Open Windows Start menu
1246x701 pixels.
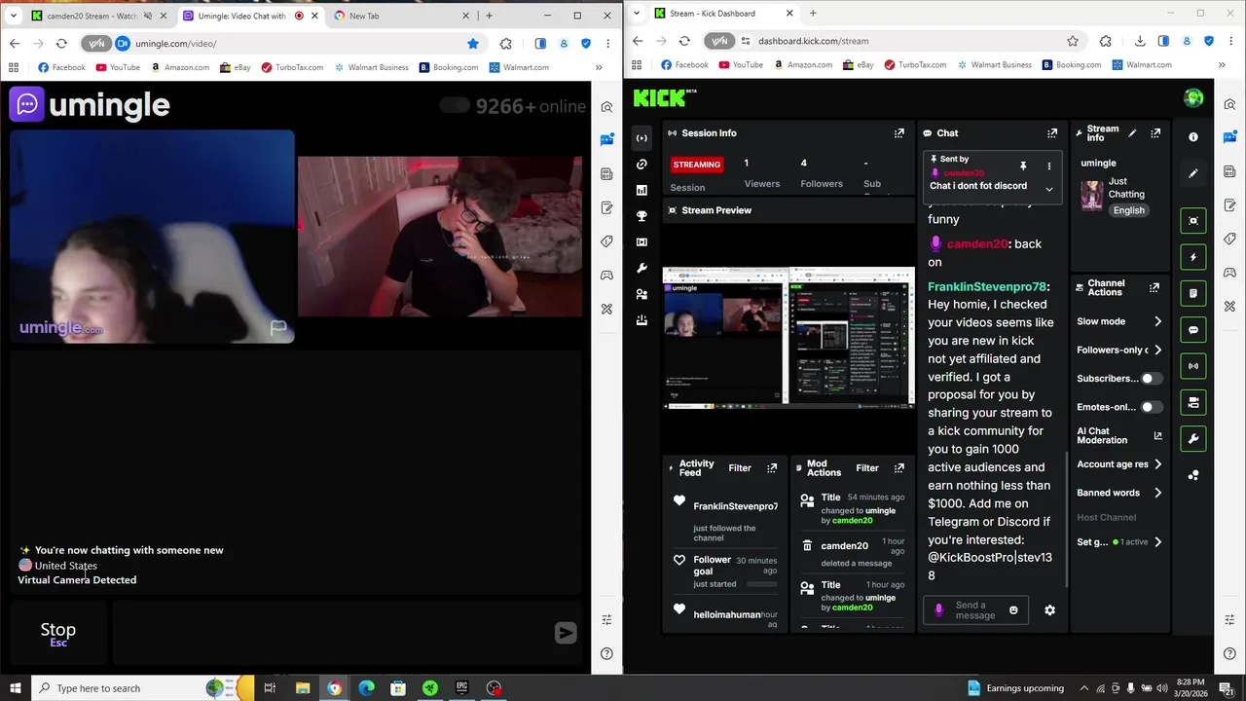click(15, 688)
